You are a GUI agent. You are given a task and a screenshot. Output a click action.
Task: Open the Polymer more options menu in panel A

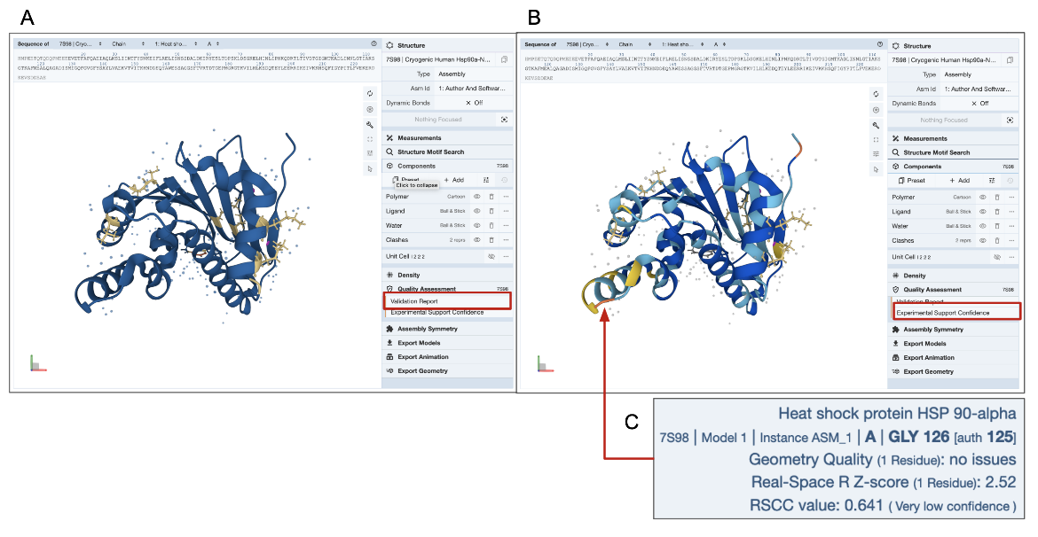506,197
